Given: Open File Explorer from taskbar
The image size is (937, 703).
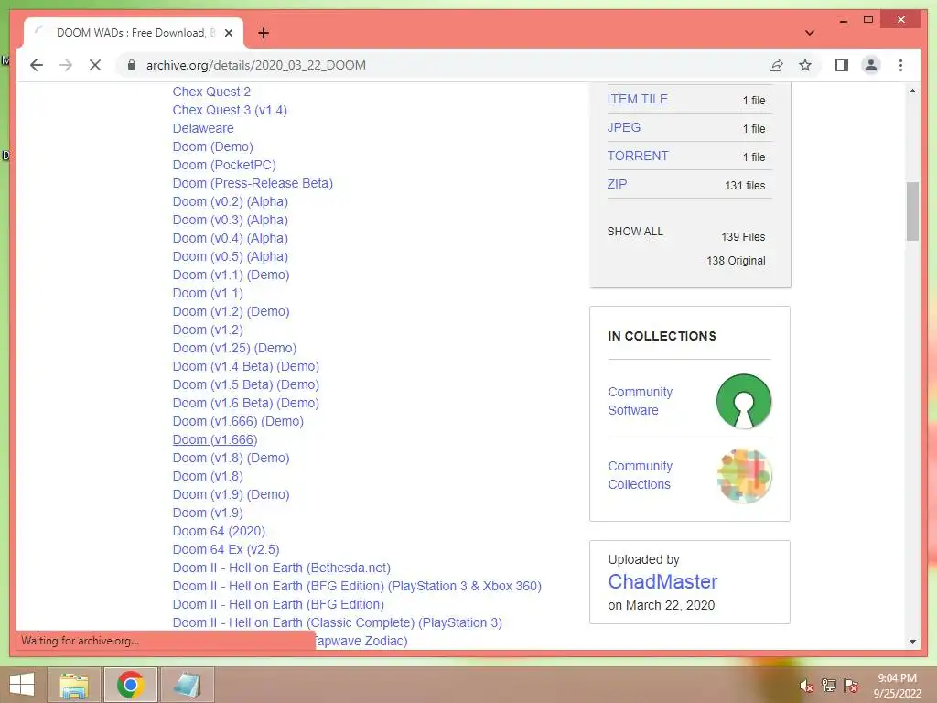Looking at the screenshot, I should (x=74, y=685).
